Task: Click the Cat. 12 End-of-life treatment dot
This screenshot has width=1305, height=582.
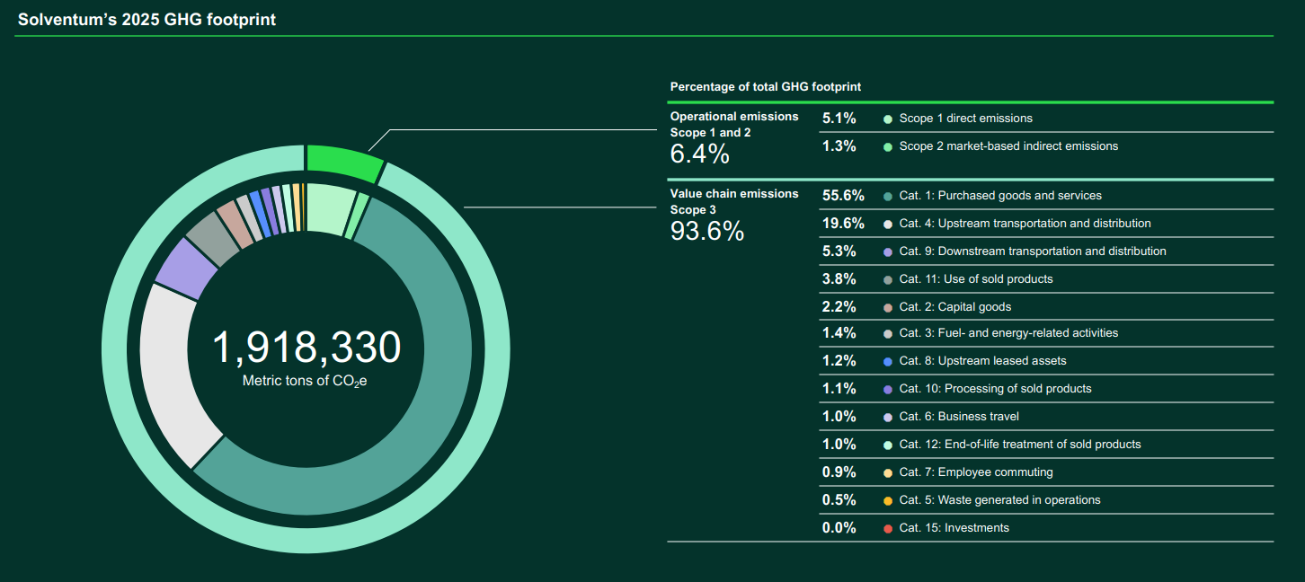Action: pyautogui.click(x=888, y=445)
